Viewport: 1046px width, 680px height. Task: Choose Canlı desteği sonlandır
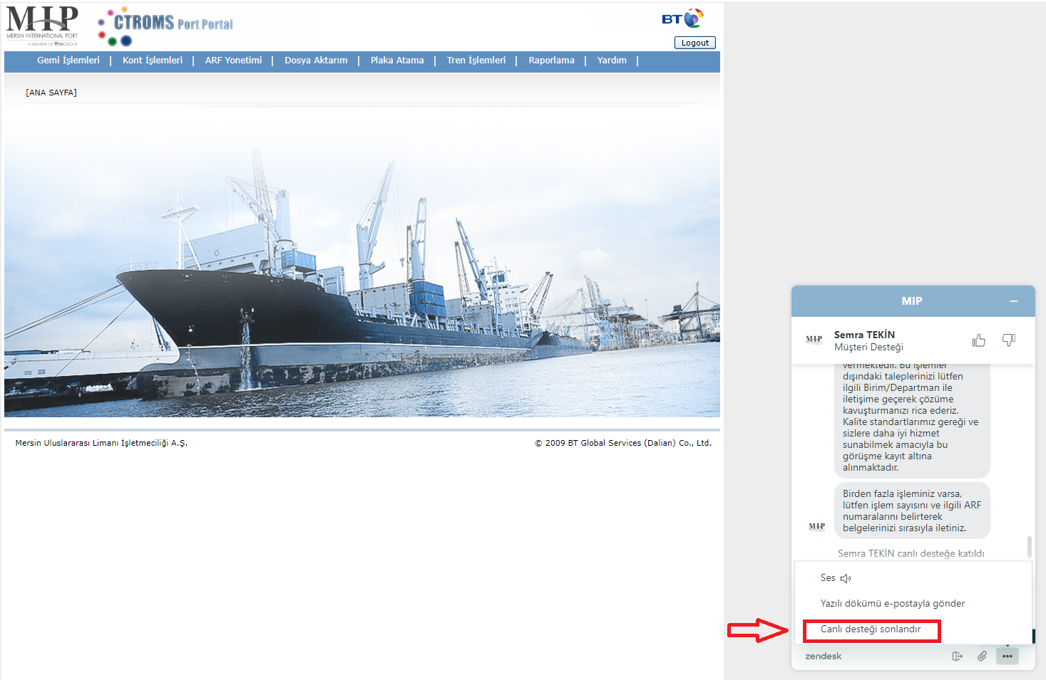pyautogui.click(x=871, y=629)
